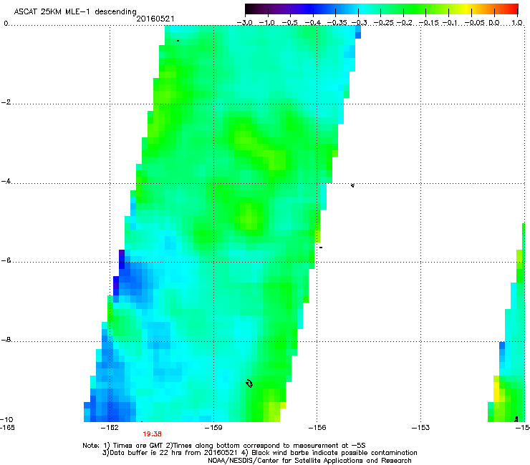
Task: Click the -3.0 color bar label
Action: coord(244,23)
